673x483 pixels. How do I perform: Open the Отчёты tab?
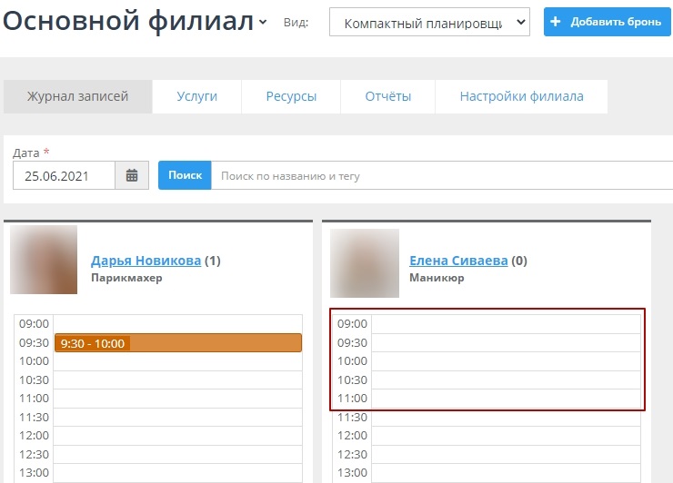pos(387,96)
